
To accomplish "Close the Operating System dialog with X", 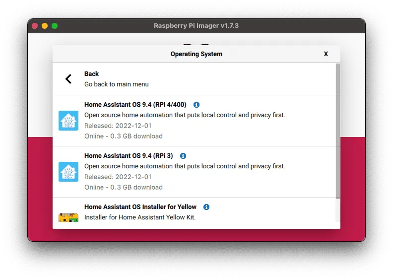I will 326,54.
